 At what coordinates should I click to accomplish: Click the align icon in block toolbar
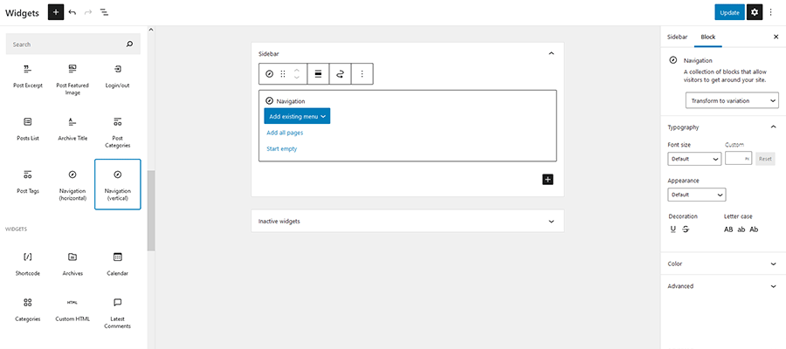[318, 74]
